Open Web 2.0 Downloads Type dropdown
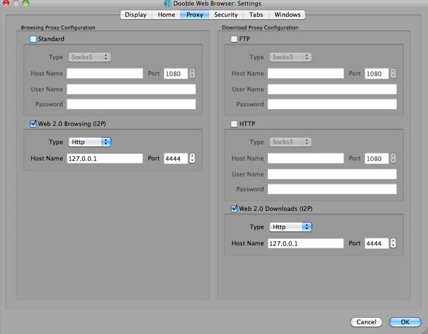This screenshot has height=334, width=428. [290, 227]
